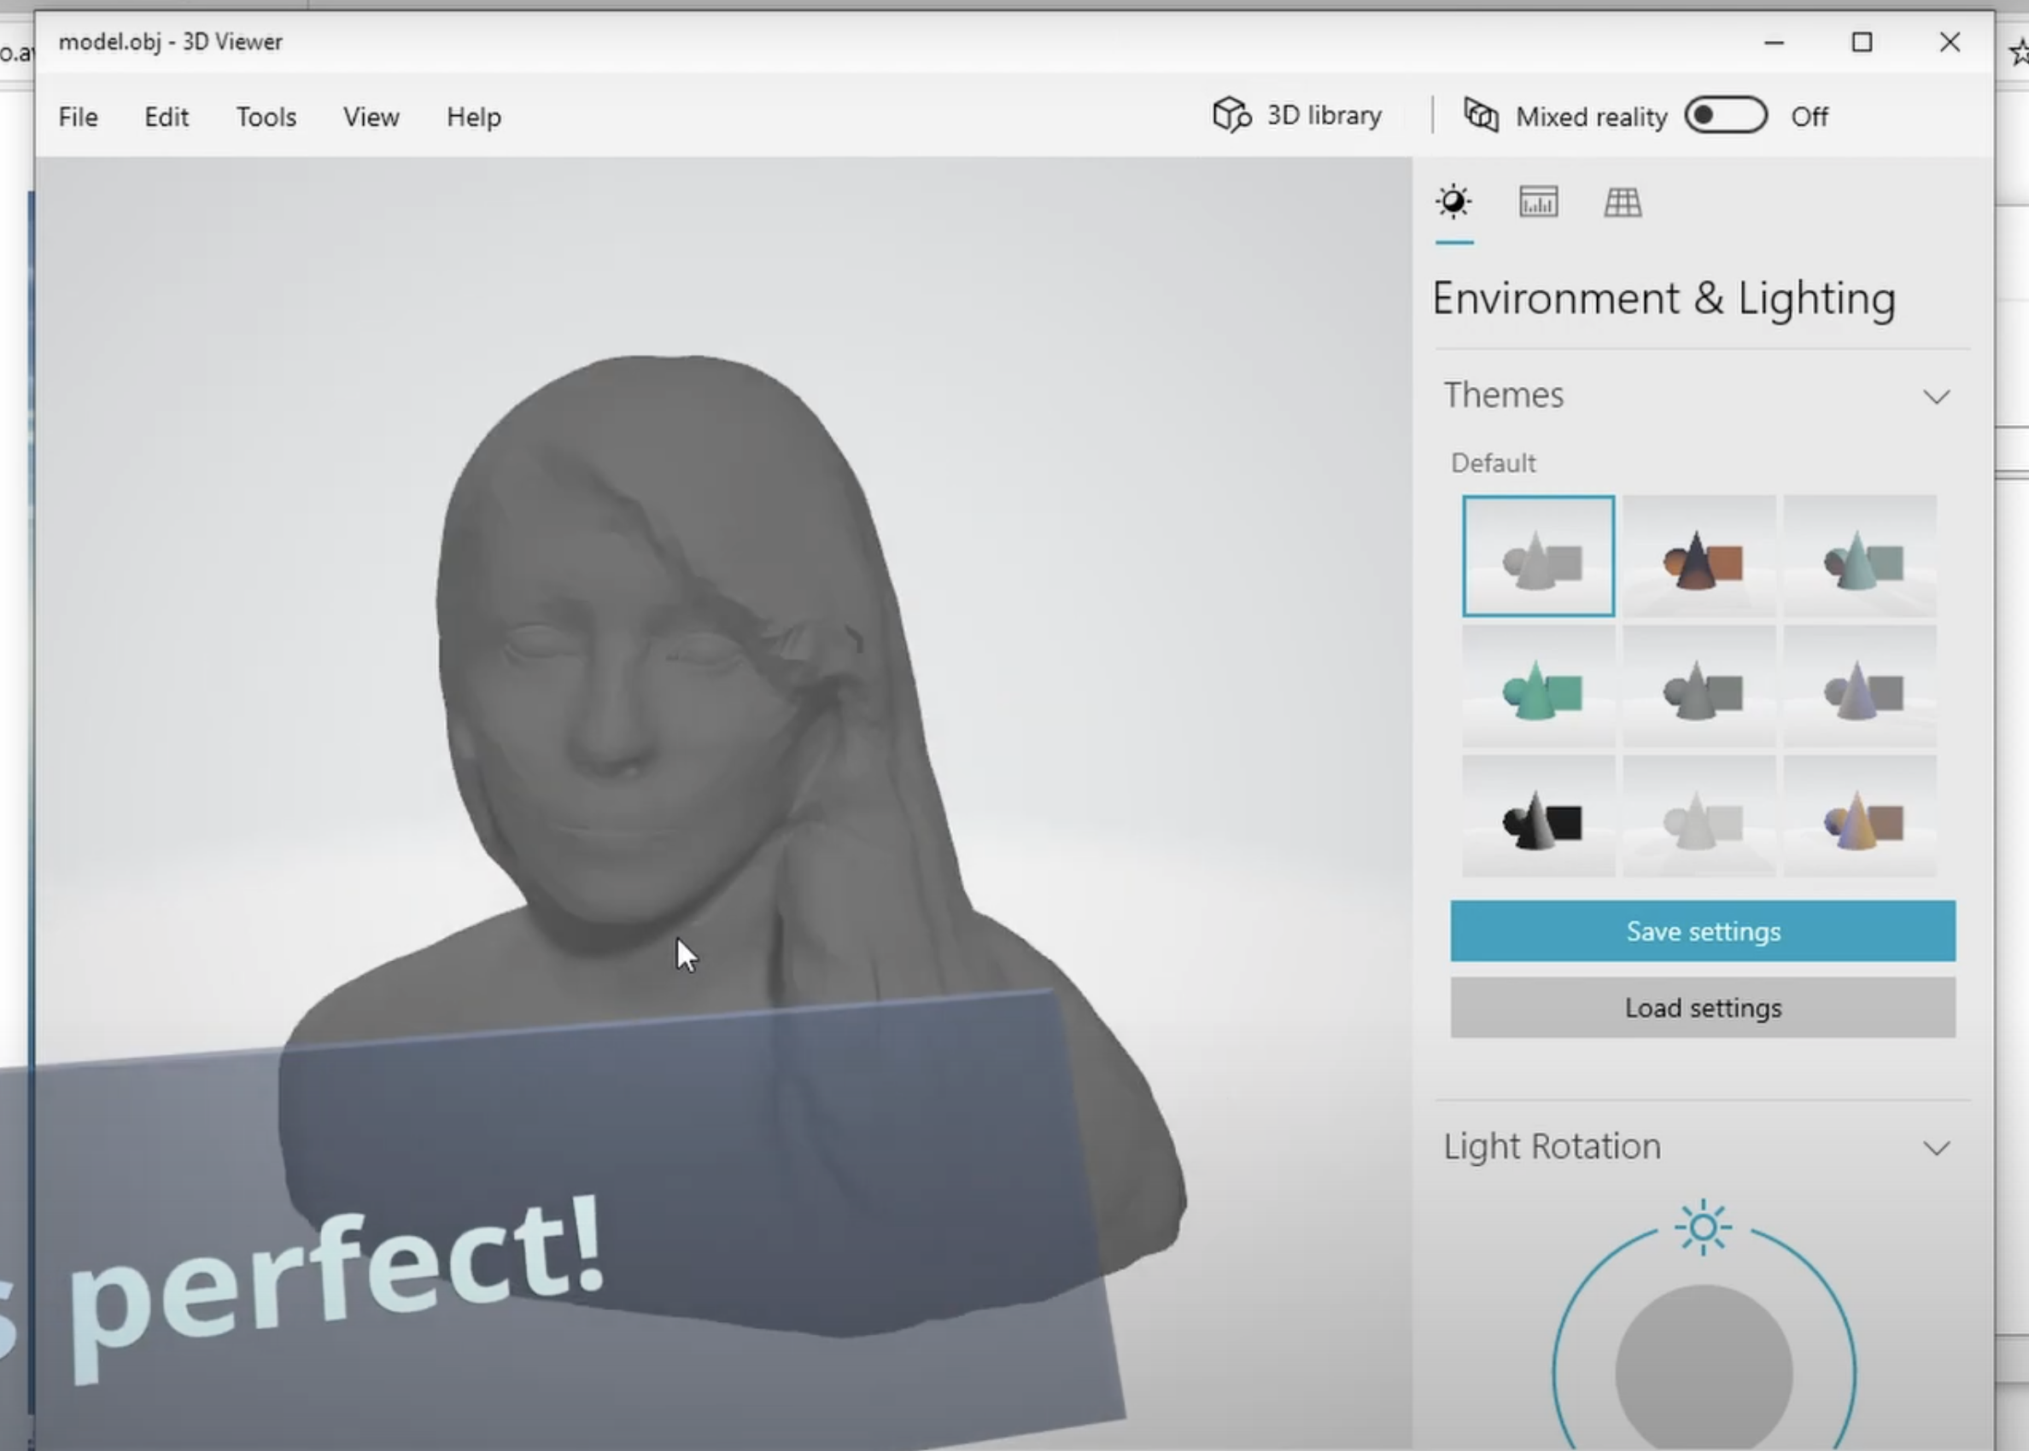This screenshot has width=2029, height=1451.
Task: Click the sun icon on light rotation dial
Action: (1703, 1227)
